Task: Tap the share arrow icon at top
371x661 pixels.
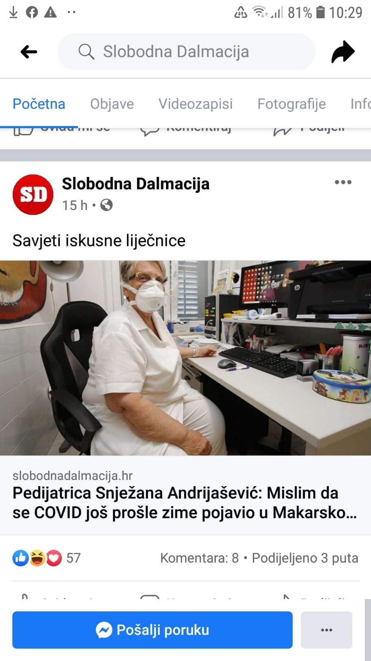Action: pyautogui.click(x=343, y=52)
